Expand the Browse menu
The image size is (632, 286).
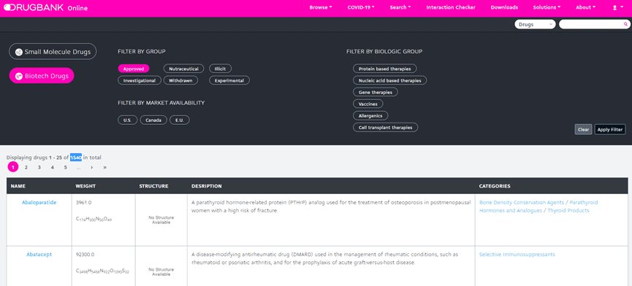pyautogui.click(x=321, y=7)
